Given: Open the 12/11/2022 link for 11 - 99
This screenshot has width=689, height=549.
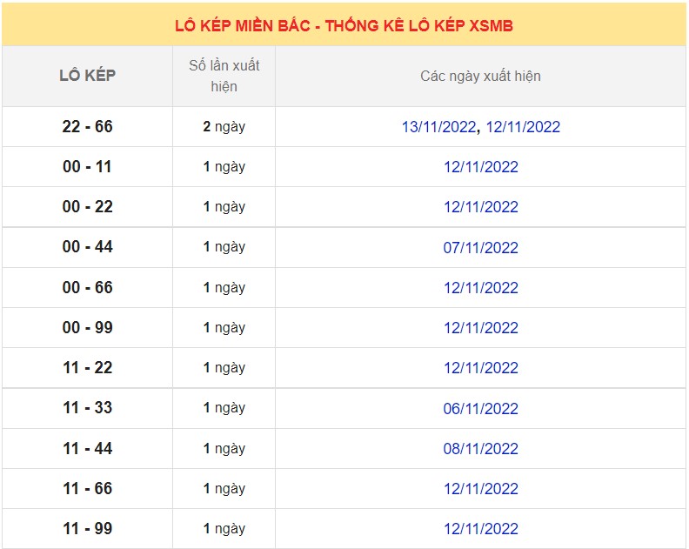Looking at the screenshot, I should (x=481, y=529).
